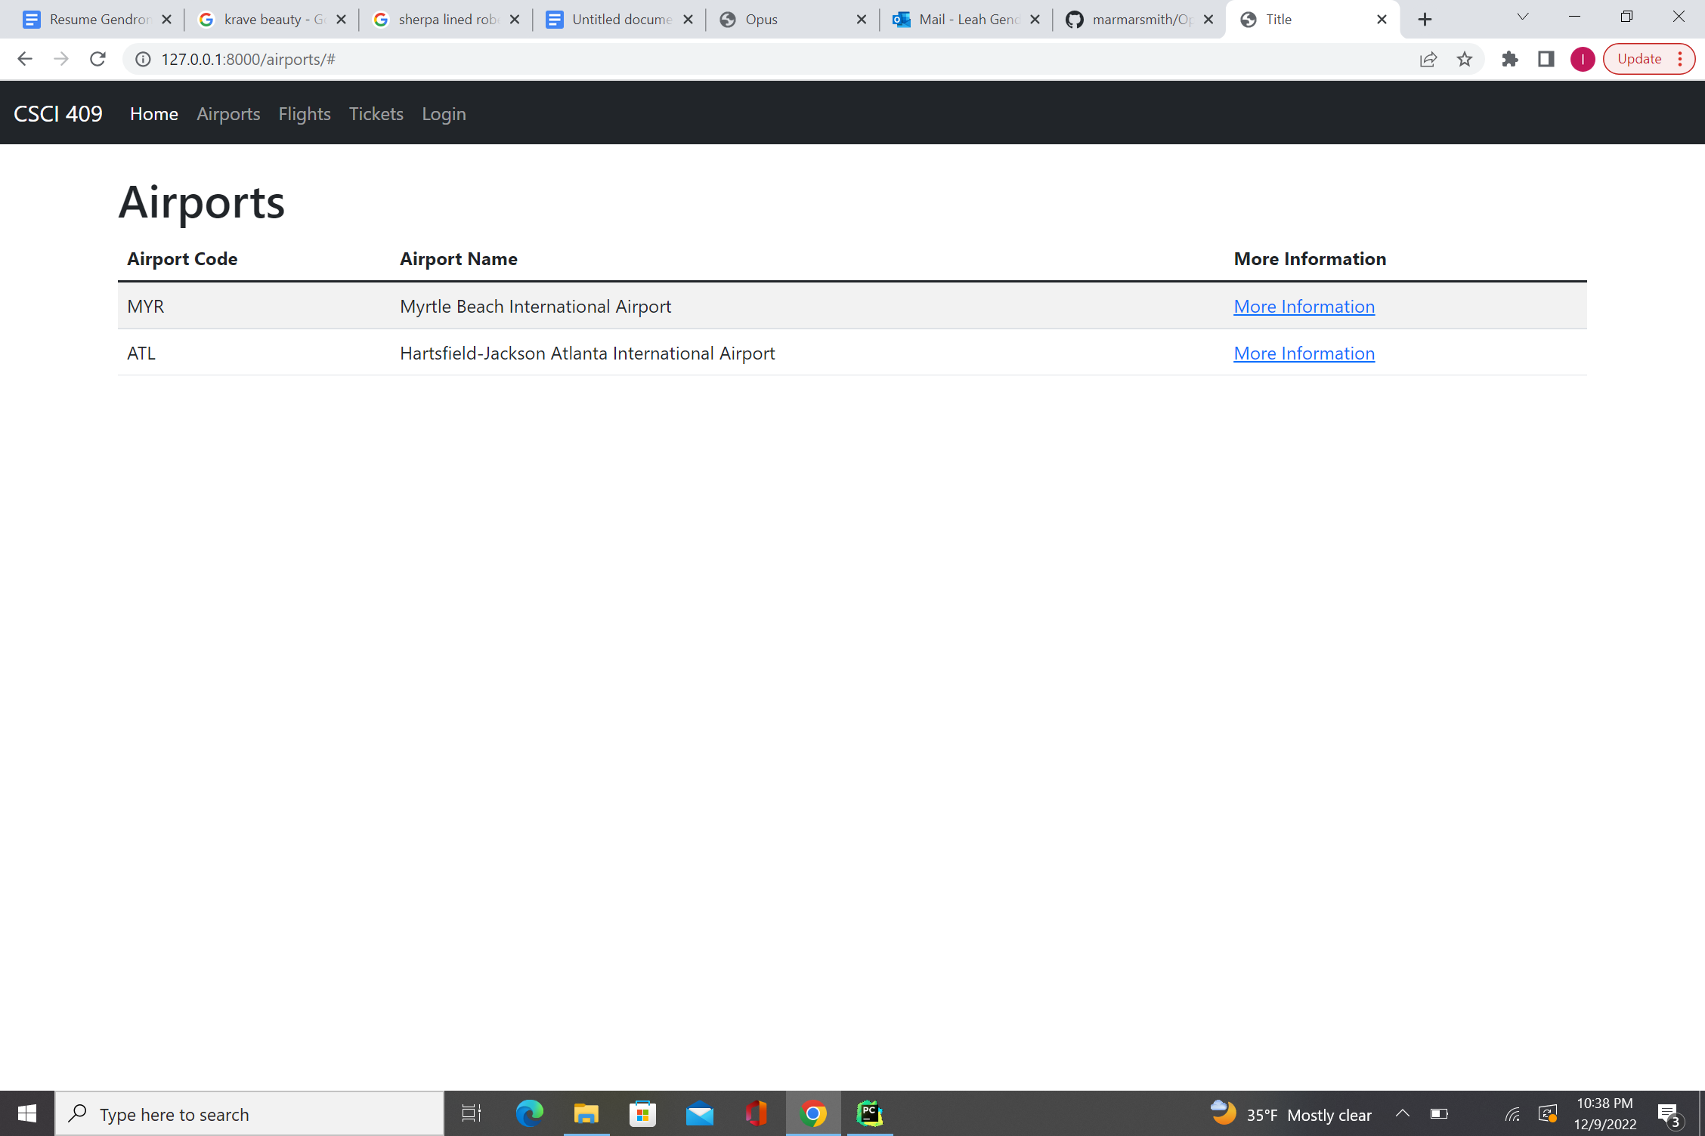Close the Title tab
The image size is (1705, 1136).
point(1382,20)
